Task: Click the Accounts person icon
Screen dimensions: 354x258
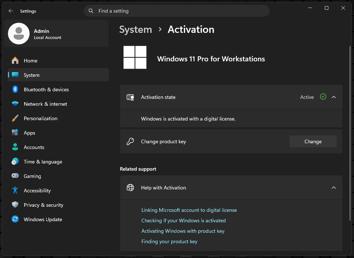Action: (15, 147)
